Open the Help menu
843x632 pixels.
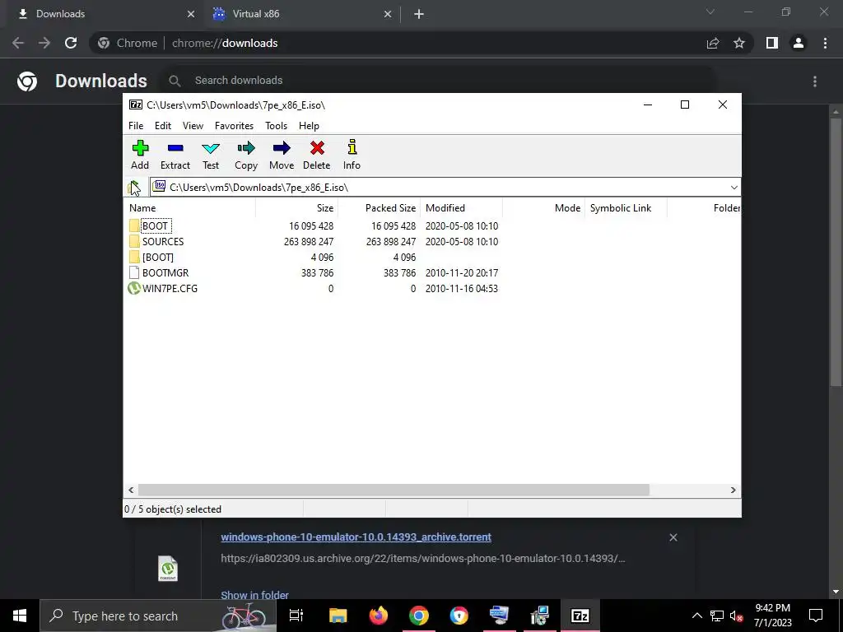coord(310,126)
